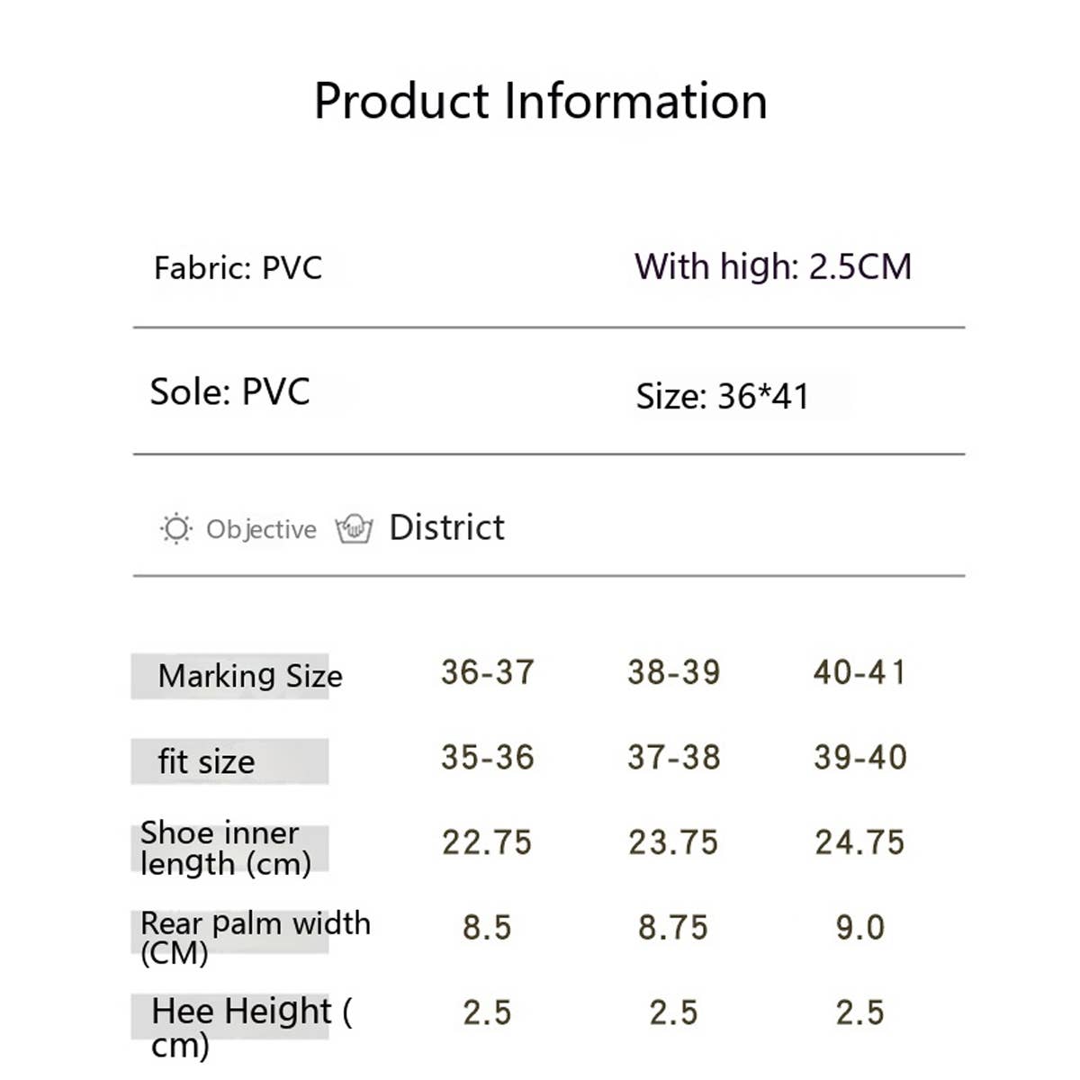Click the 8.75 rear palm width value
This screenshot has height=1080, width=1080.
[673, 927]
